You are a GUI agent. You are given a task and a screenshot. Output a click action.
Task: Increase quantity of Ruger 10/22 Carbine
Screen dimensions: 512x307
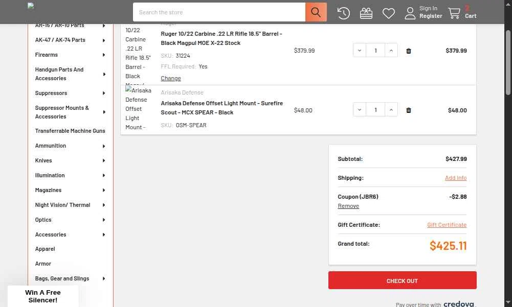pos(391,50)
